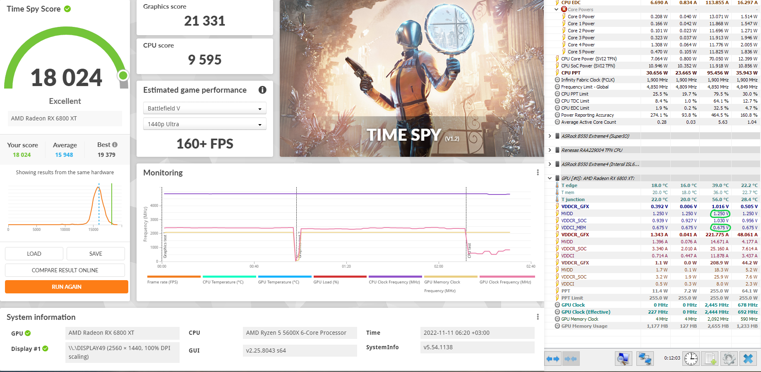Click the pink GPU Clock Frequency legend color bar
Image resolution: width=761 pixels, height=372 pixels.
pyautogui.click(x=507, y=276)
